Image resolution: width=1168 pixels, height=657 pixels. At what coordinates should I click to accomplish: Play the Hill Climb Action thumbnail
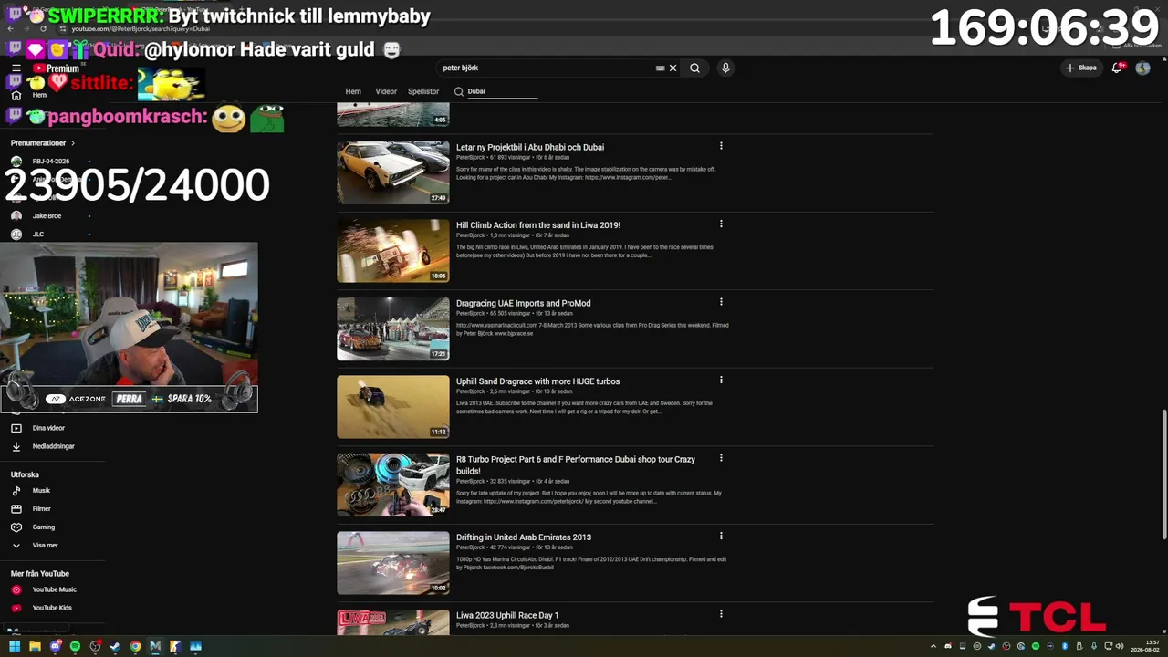tap(393, 251)
